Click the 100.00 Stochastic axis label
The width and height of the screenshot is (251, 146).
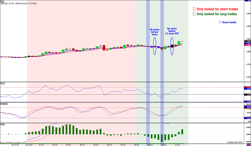point(249,104)
